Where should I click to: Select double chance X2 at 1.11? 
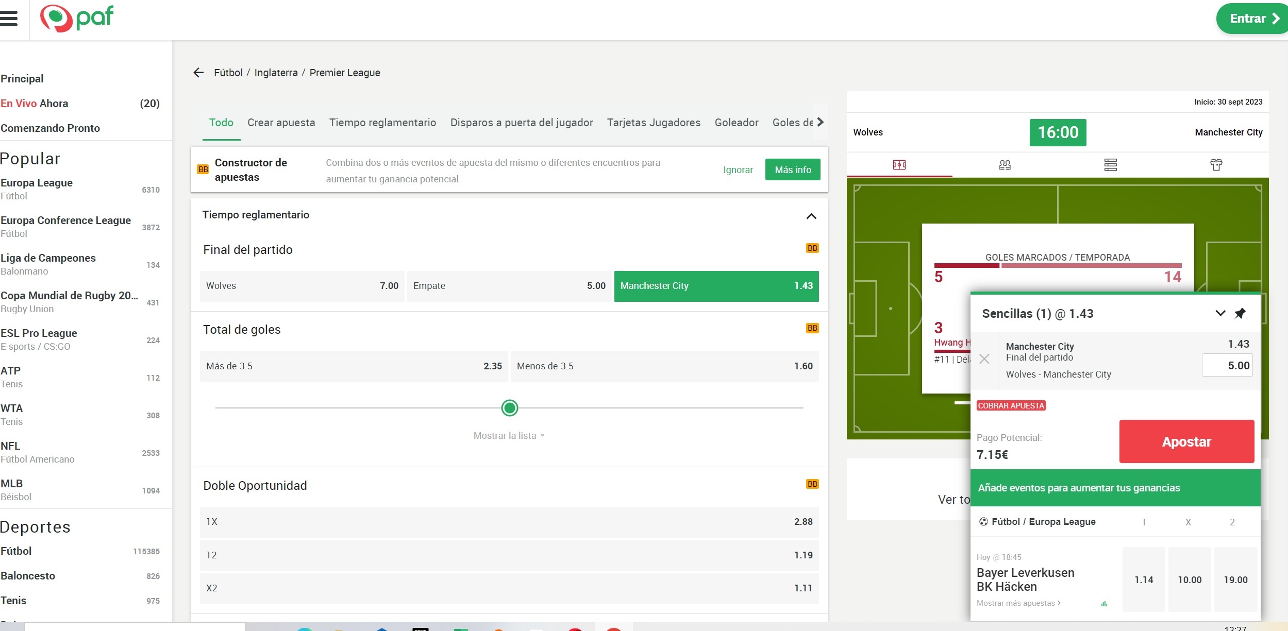(509, 588)
